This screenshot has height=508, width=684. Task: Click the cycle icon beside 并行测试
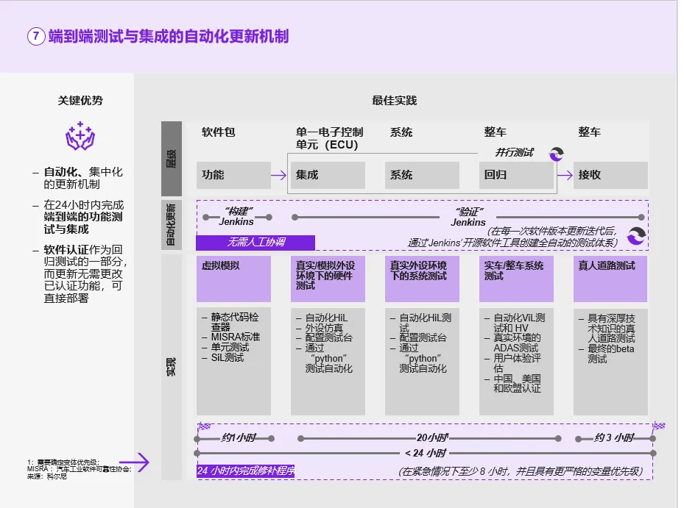(557, 153)
